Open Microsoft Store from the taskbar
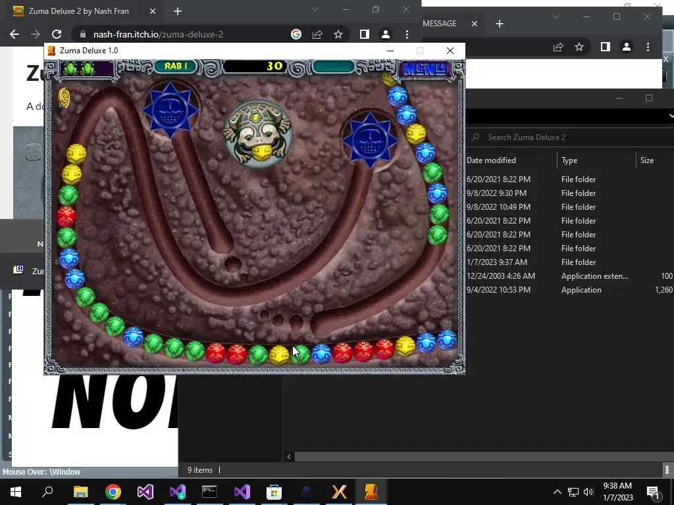This screenshot has width=674, height=505. [274, 492]
